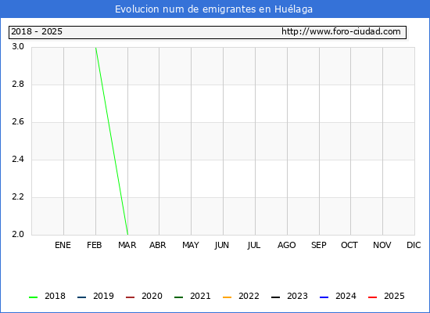Click the '2018 - 2025' range label
The height and width of the screenshot is (313, 430).
[37, 31]
